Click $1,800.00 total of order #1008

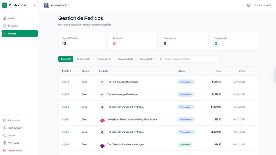pos(216,107)
